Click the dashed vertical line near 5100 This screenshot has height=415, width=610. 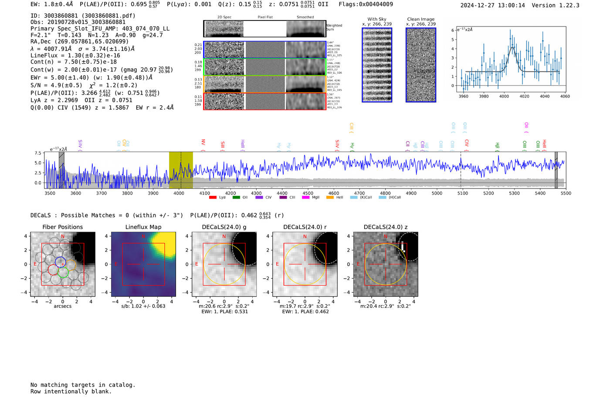click(x=461, y=170)
